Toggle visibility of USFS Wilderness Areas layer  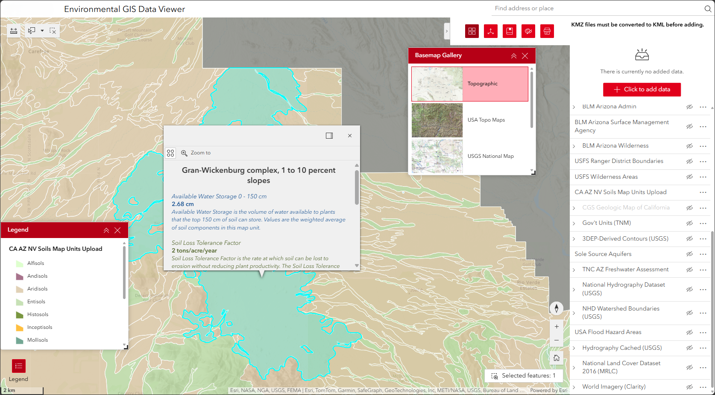[690, 177]
